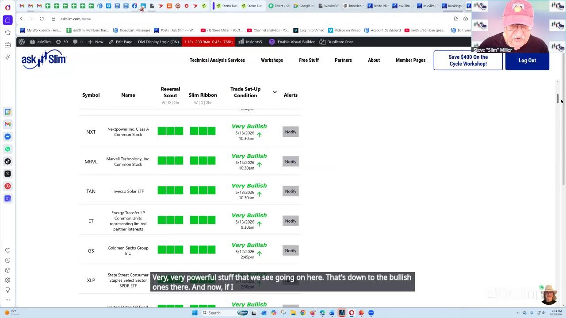Open the About menu
Viewport: 566px width, 318px height.
pos(374,60)
